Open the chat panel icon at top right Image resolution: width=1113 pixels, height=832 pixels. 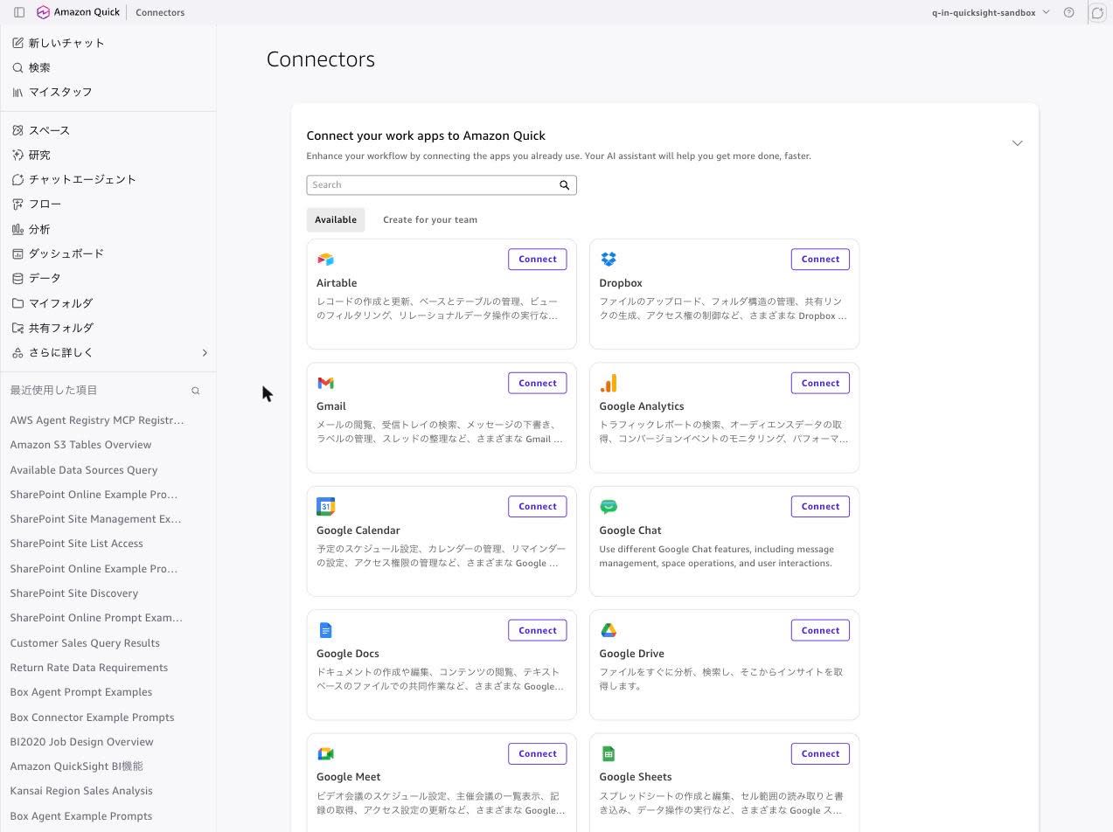(x=1097, y=12)
